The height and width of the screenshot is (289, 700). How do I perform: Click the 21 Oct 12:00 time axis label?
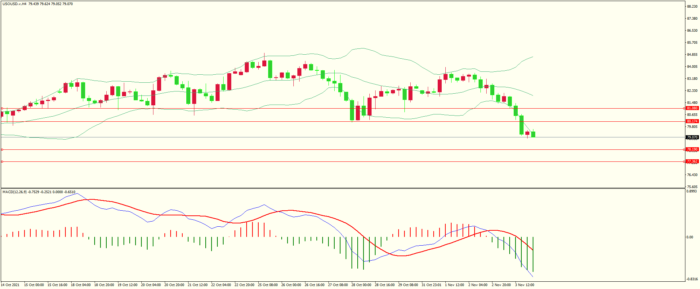tap(198, 285)
